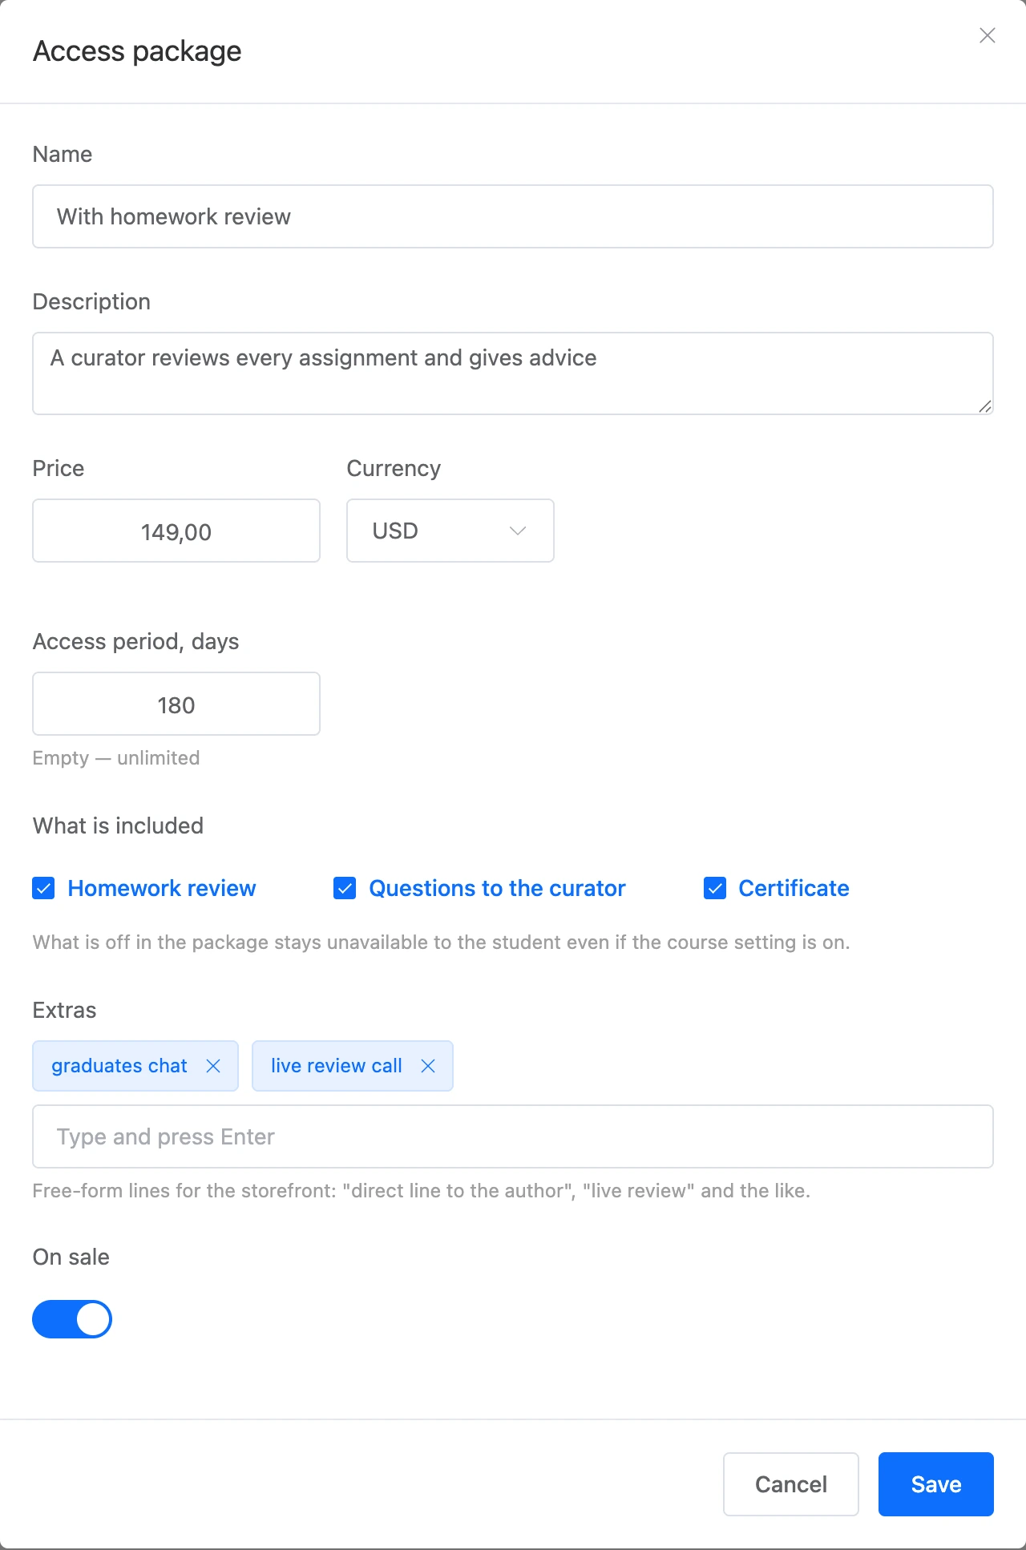Viewport: 1026px width, 1550px height.
Task: Click the 'What is included' heading
Action: [118, 825]
